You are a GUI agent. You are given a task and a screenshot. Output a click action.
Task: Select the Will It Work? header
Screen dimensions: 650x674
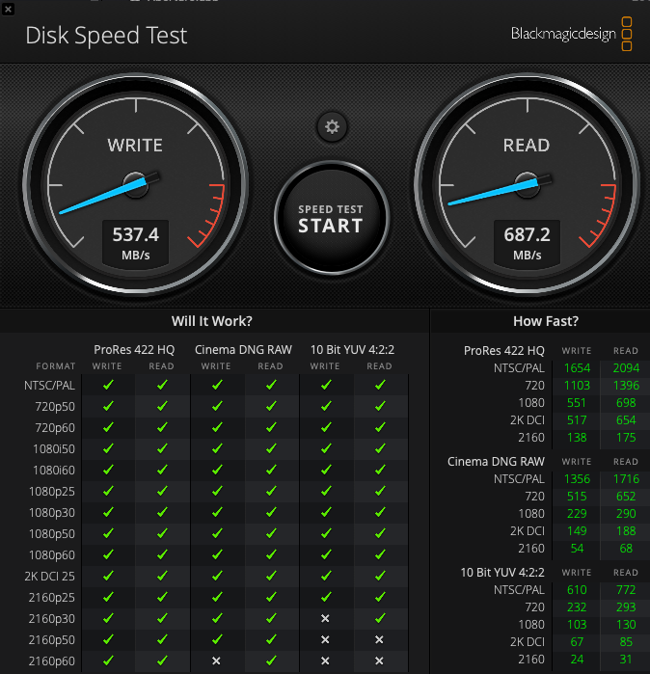click(x=212, y=321)
